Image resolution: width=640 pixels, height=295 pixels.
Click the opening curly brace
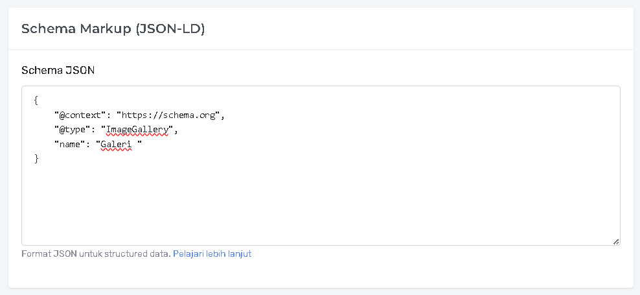coord(36,100)
